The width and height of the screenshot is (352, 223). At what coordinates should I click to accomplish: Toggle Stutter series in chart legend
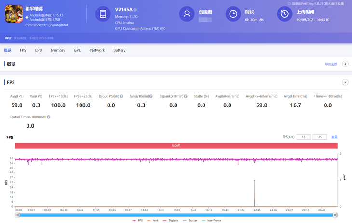coord(190,220)
